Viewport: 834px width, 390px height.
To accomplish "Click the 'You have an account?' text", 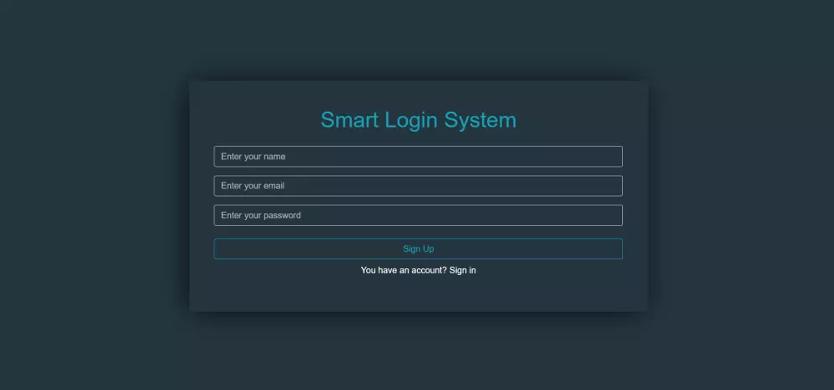I will pos(404,271).
